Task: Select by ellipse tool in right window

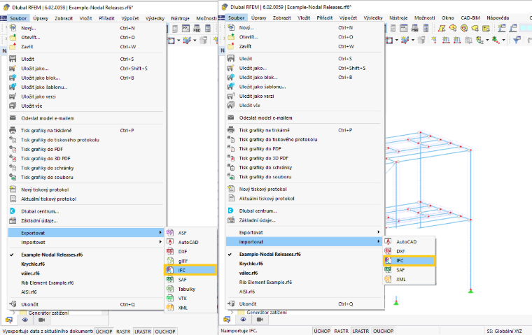Action: tap(453, 28)
